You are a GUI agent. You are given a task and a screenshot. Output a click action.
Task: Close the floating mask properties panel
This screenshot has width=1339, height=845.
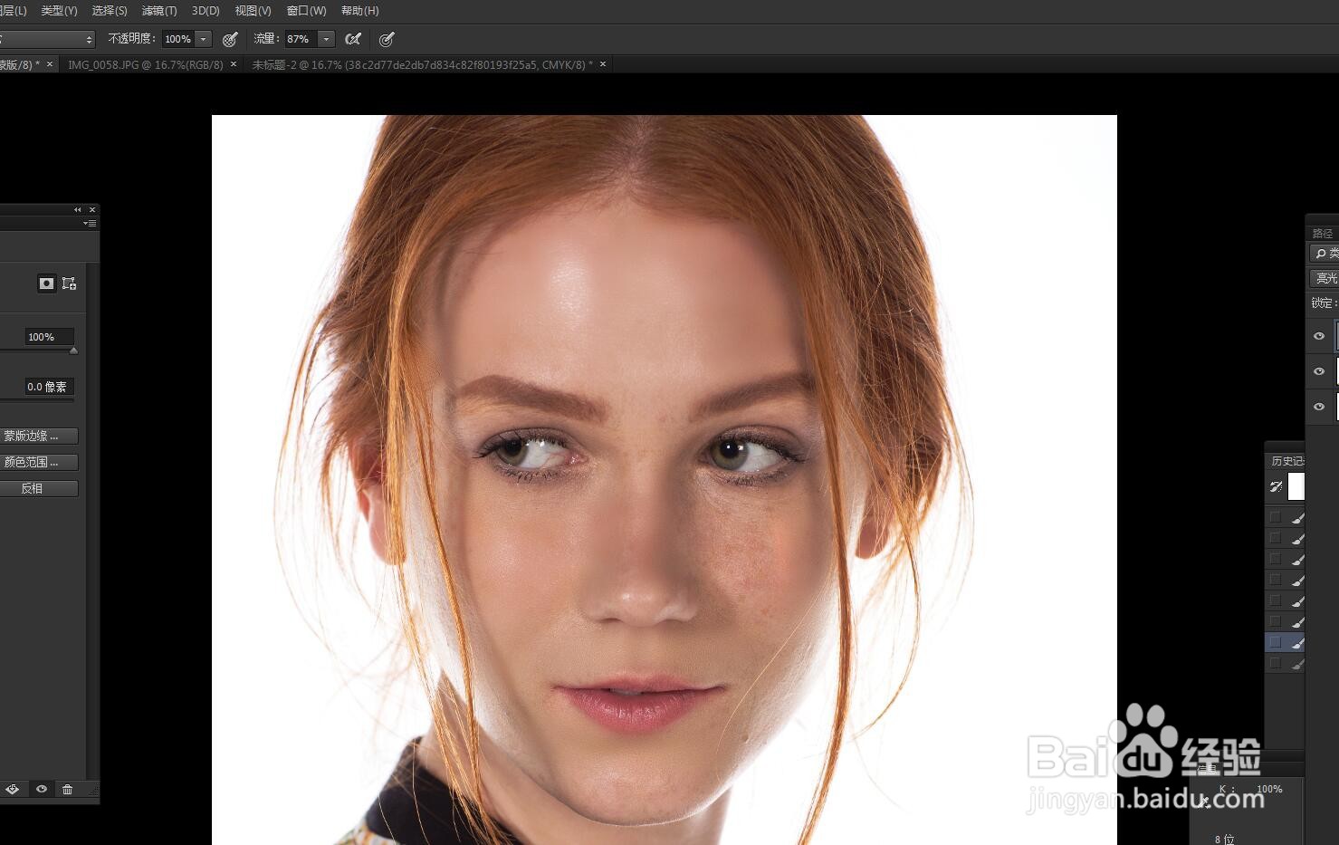pos(91,209)
